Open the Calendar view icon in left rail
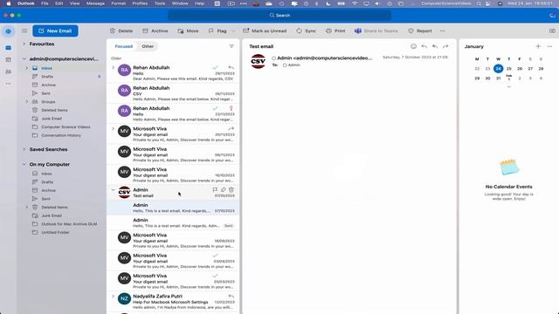Viewport: 559px width, 314px height. click(x=8, y=60)
